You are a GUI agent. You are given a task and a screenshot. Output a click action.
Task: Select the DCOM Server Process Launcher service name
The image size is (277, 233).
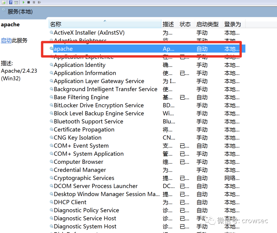[96, 186]
